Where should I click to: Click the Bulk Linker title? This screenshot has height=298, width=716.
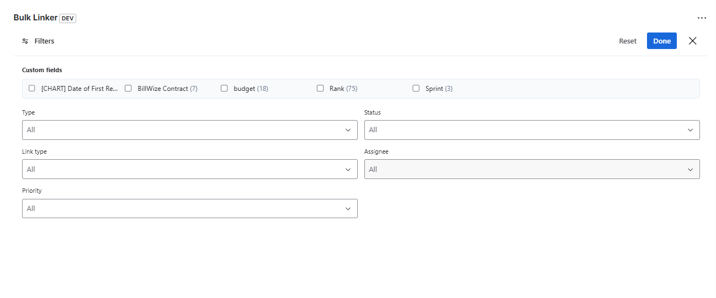[x=35, y=18]
